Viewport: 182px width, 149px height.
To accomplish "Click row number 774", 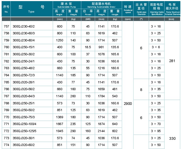I will (6, 145).
